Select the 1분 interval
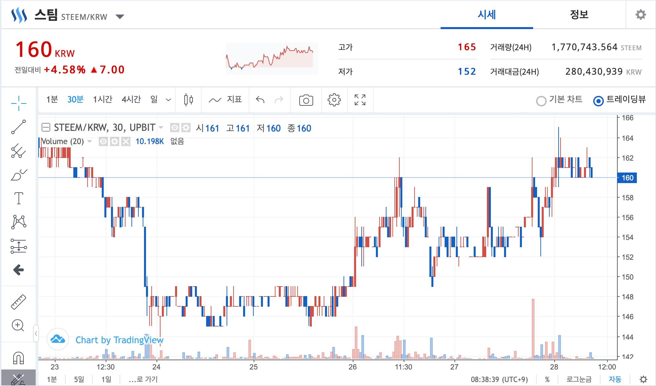Screen dimensions: 656x386 click(x=52, y=99)
